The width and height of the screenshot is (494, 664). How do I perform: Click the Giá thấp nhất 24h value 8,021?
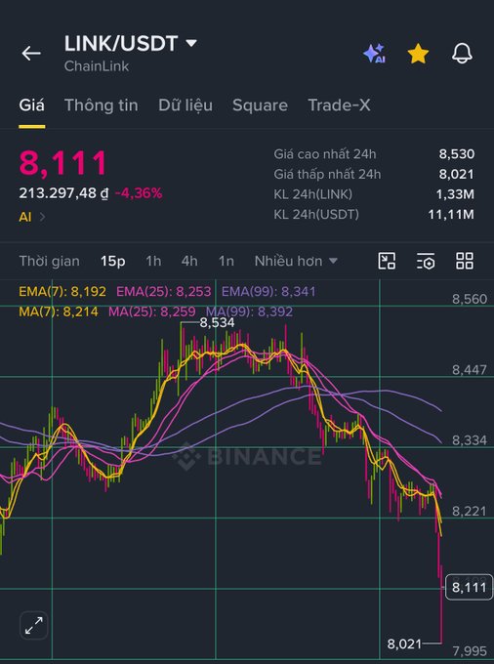point(456,174)
